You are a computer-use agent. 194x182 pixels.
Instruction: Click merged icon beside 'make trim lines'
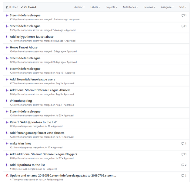click(x=7, y=143)
